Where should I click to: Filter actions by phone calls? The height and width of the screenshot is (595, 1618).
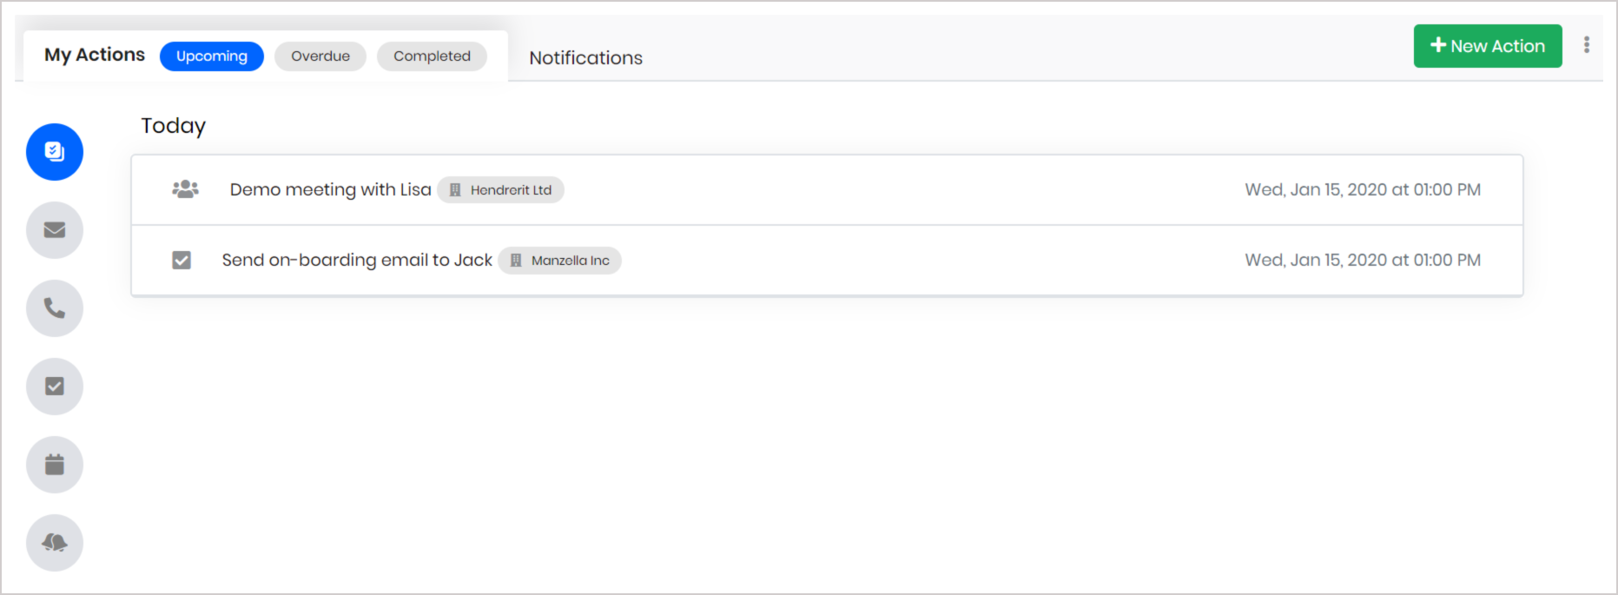coord(54,307)
